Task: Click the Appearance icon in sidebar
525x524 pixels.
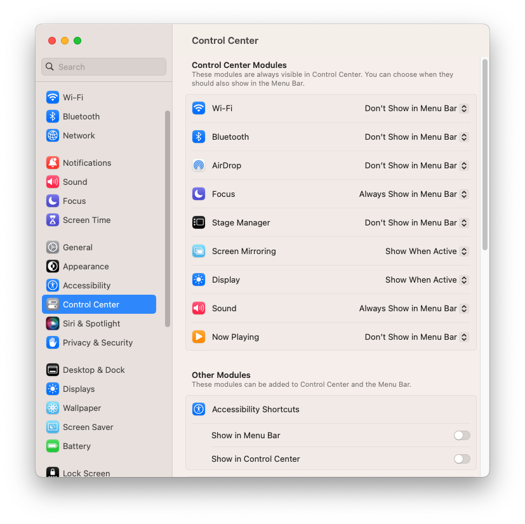Action: click(53, 266)
